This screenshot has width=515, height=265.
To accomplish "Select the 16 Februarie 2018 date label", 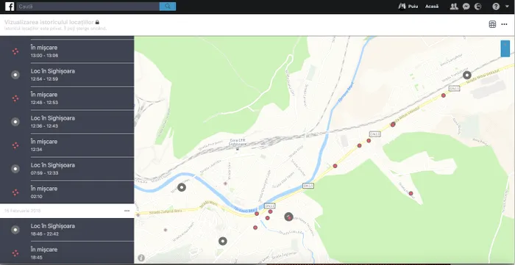I will (22, 211).
